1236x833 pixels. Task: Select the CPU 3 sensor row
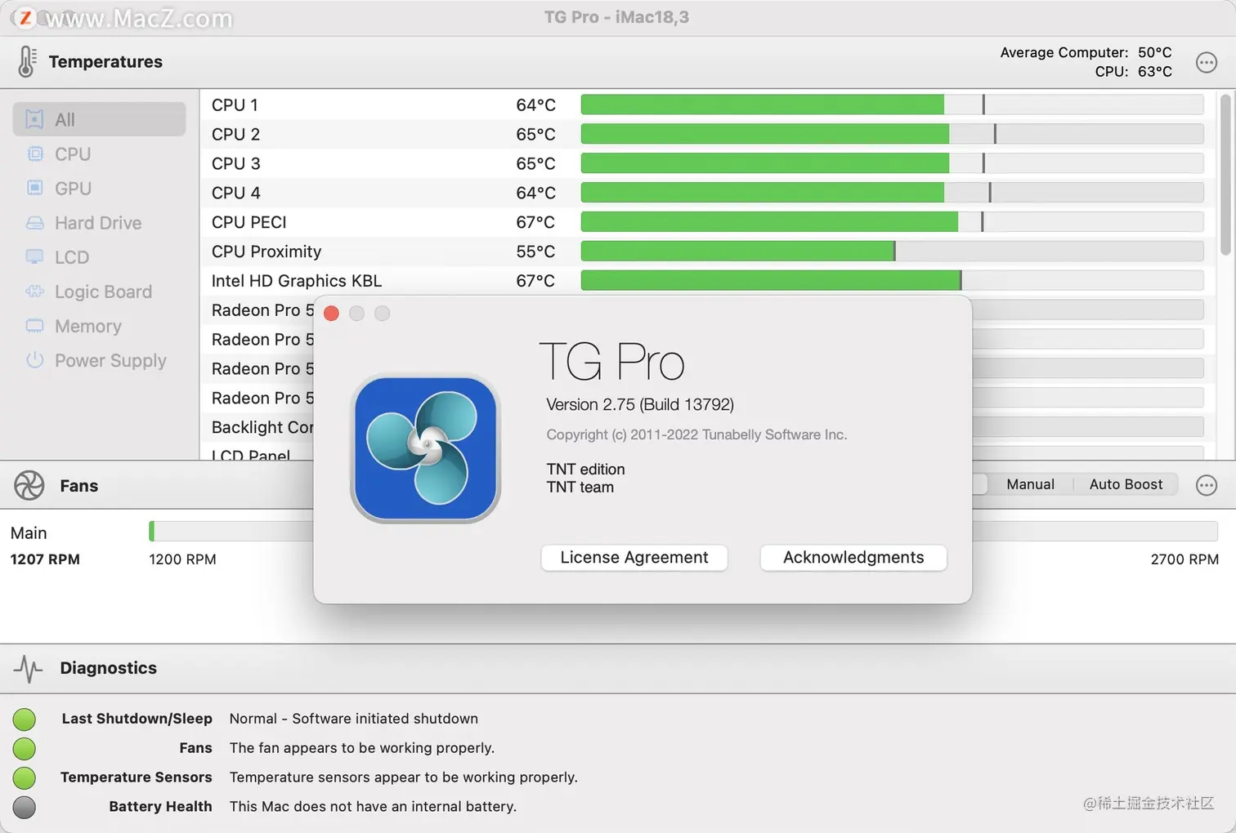[x=708, y=163]
